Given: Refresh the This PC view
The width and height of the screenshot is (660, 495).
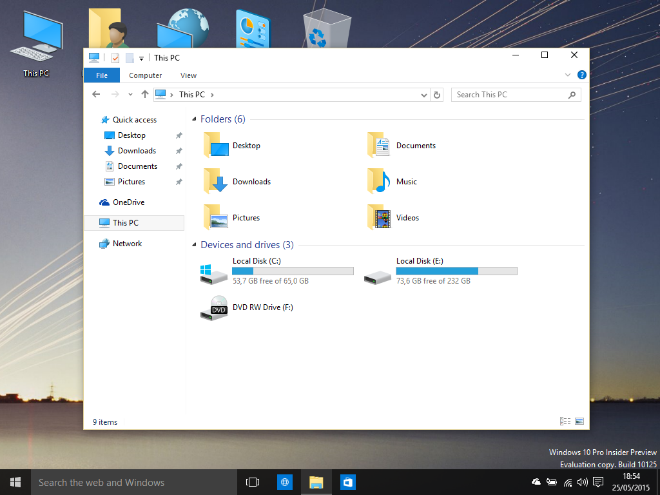Looking at the screenshot, I should pos(437,95).
